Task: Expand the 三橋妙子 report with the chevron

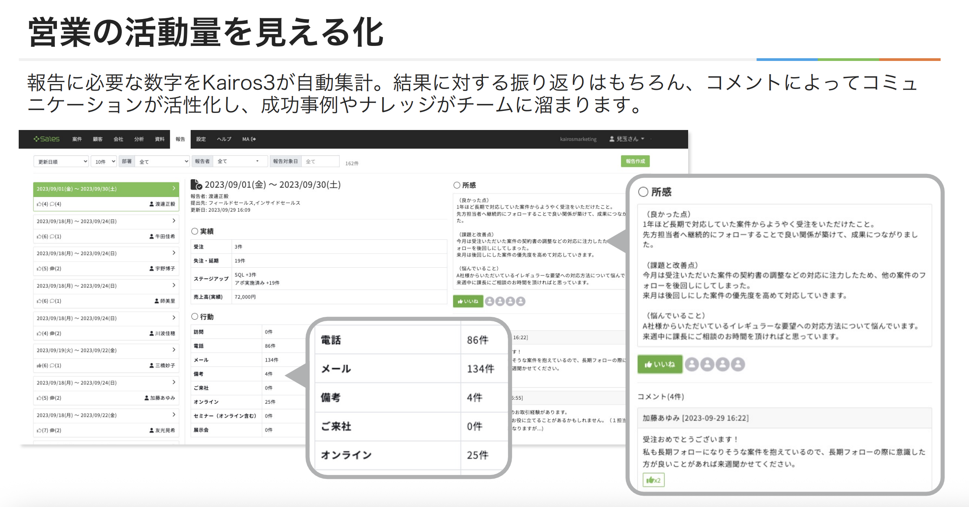Action: [174, 350]
